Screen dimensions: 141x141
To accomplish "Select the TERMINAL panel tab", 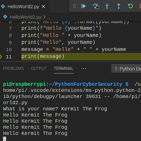I will (64, 69).
